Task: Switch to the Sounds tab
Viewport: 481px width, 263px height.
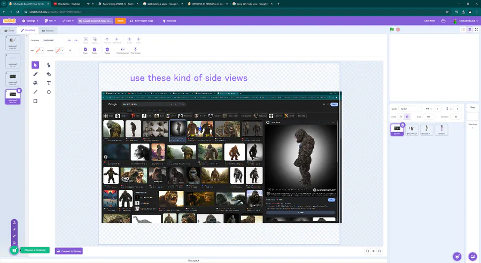Action: [48, 30]
